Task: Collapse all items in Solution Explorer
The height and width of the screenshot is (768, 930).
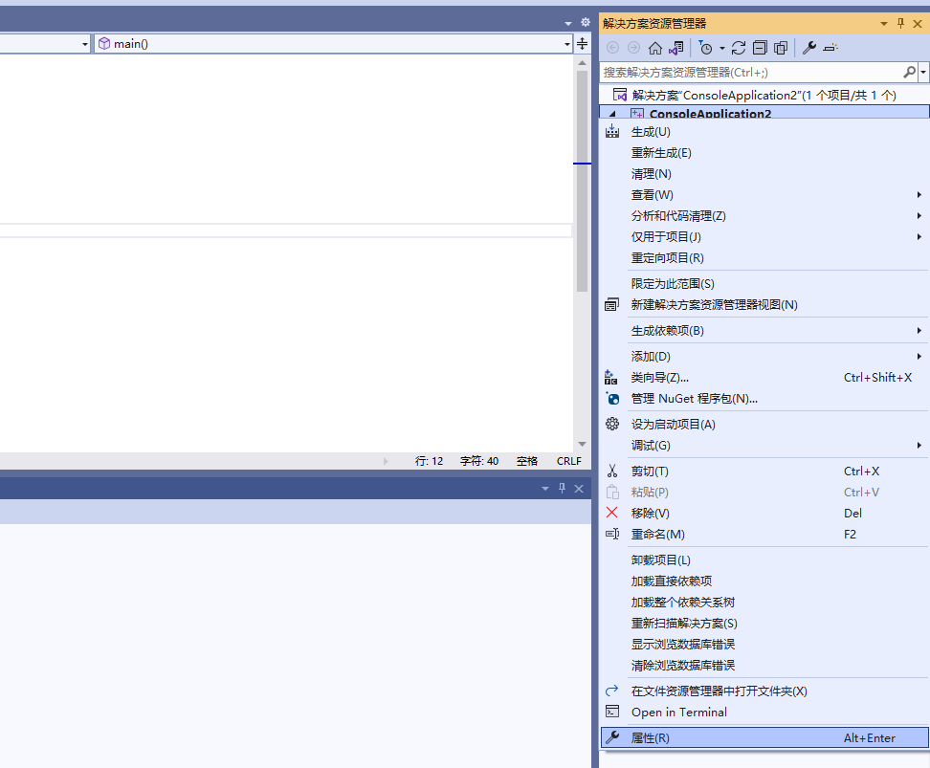Action: pyautogui.click(x=760, y=48)
